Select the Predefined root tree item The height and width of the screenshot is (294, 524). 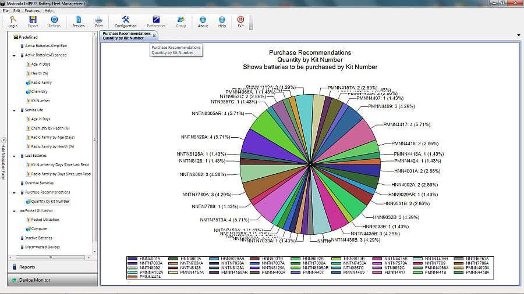26,37
